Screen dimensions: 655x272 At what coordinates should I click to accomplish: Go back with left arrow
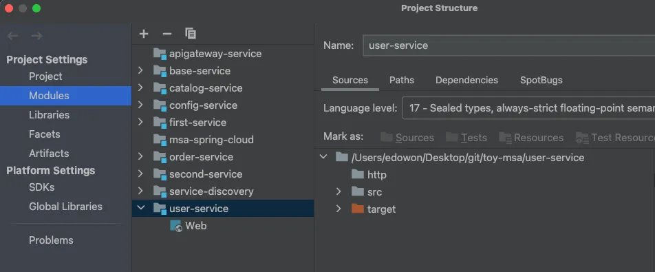tap(12, 36)
